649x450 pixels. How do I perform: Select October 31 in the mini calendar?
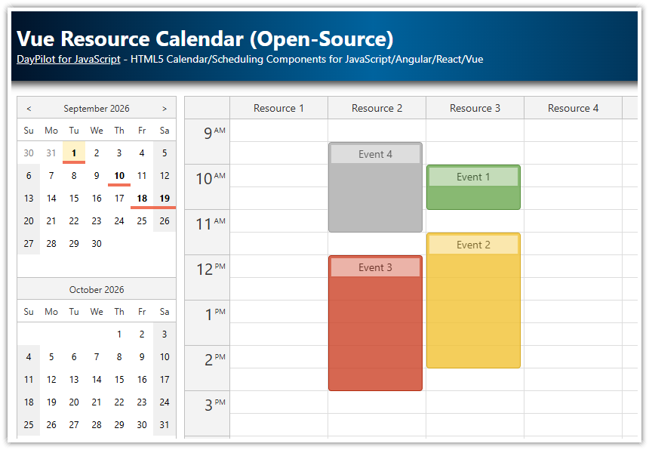pyautogui.click(x=164, y=424)
